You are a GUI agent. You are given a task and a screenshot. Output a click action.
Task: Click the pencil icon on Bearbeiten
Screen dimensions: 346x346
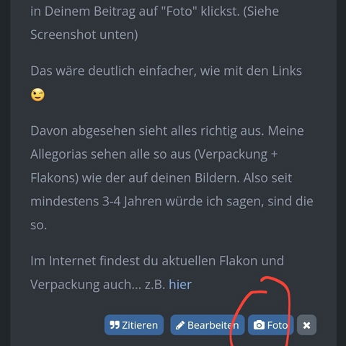click(x=180, y=325)
